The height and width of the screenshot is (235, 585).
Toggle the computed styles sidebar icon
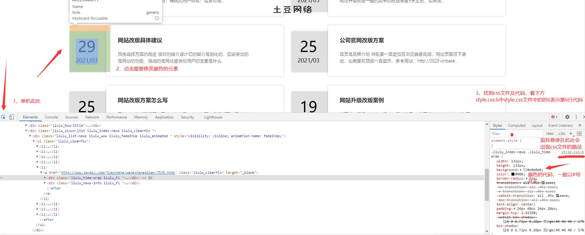coord(579,133)
